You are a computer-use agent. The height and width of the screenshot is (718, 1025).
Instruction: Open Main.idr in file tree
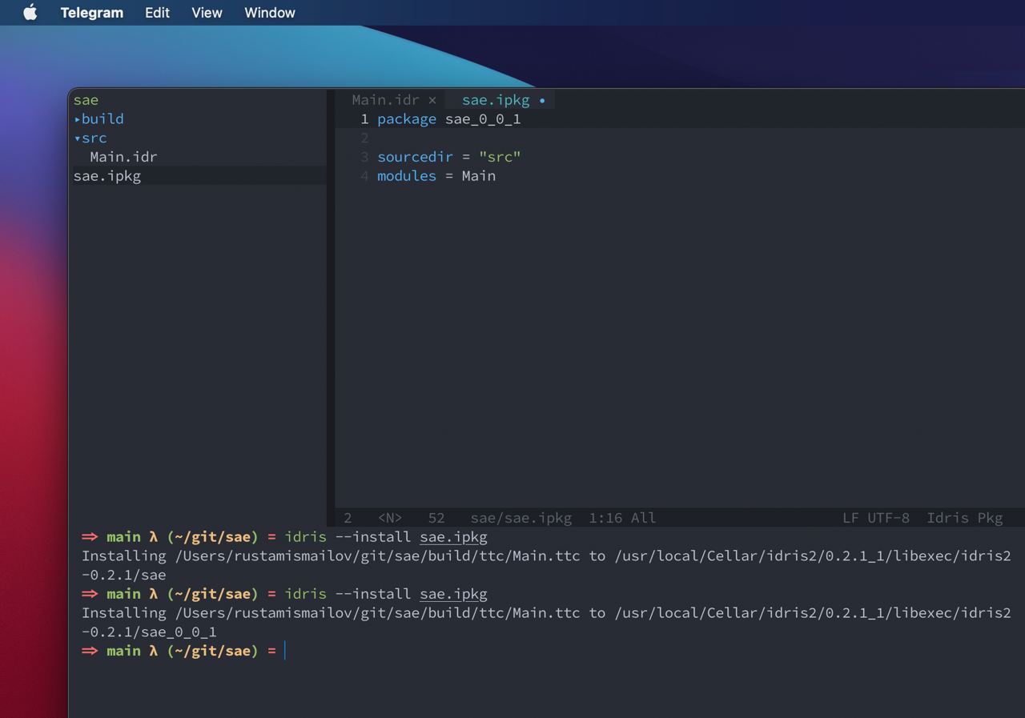coord(123,157)
